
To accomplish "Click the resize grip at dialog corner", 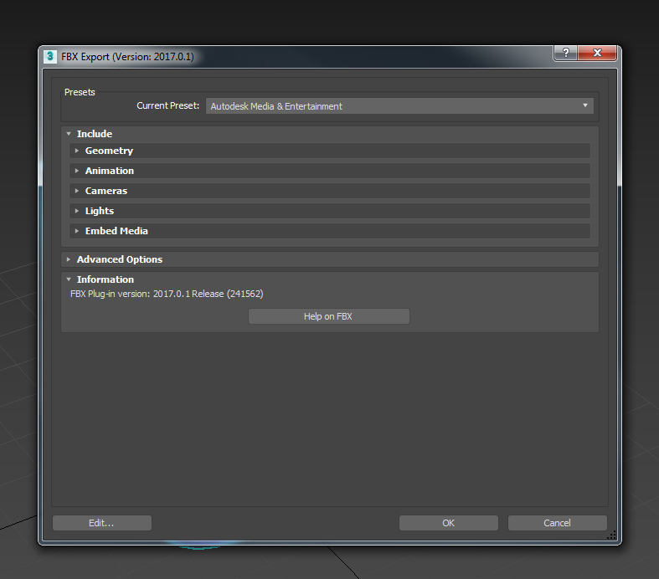I will click(611, 535).
